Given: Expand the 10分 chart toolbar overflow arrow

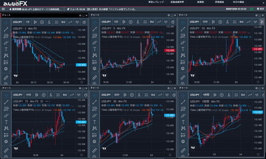Looking at the screenshot, I should click(x=262, y=22).
